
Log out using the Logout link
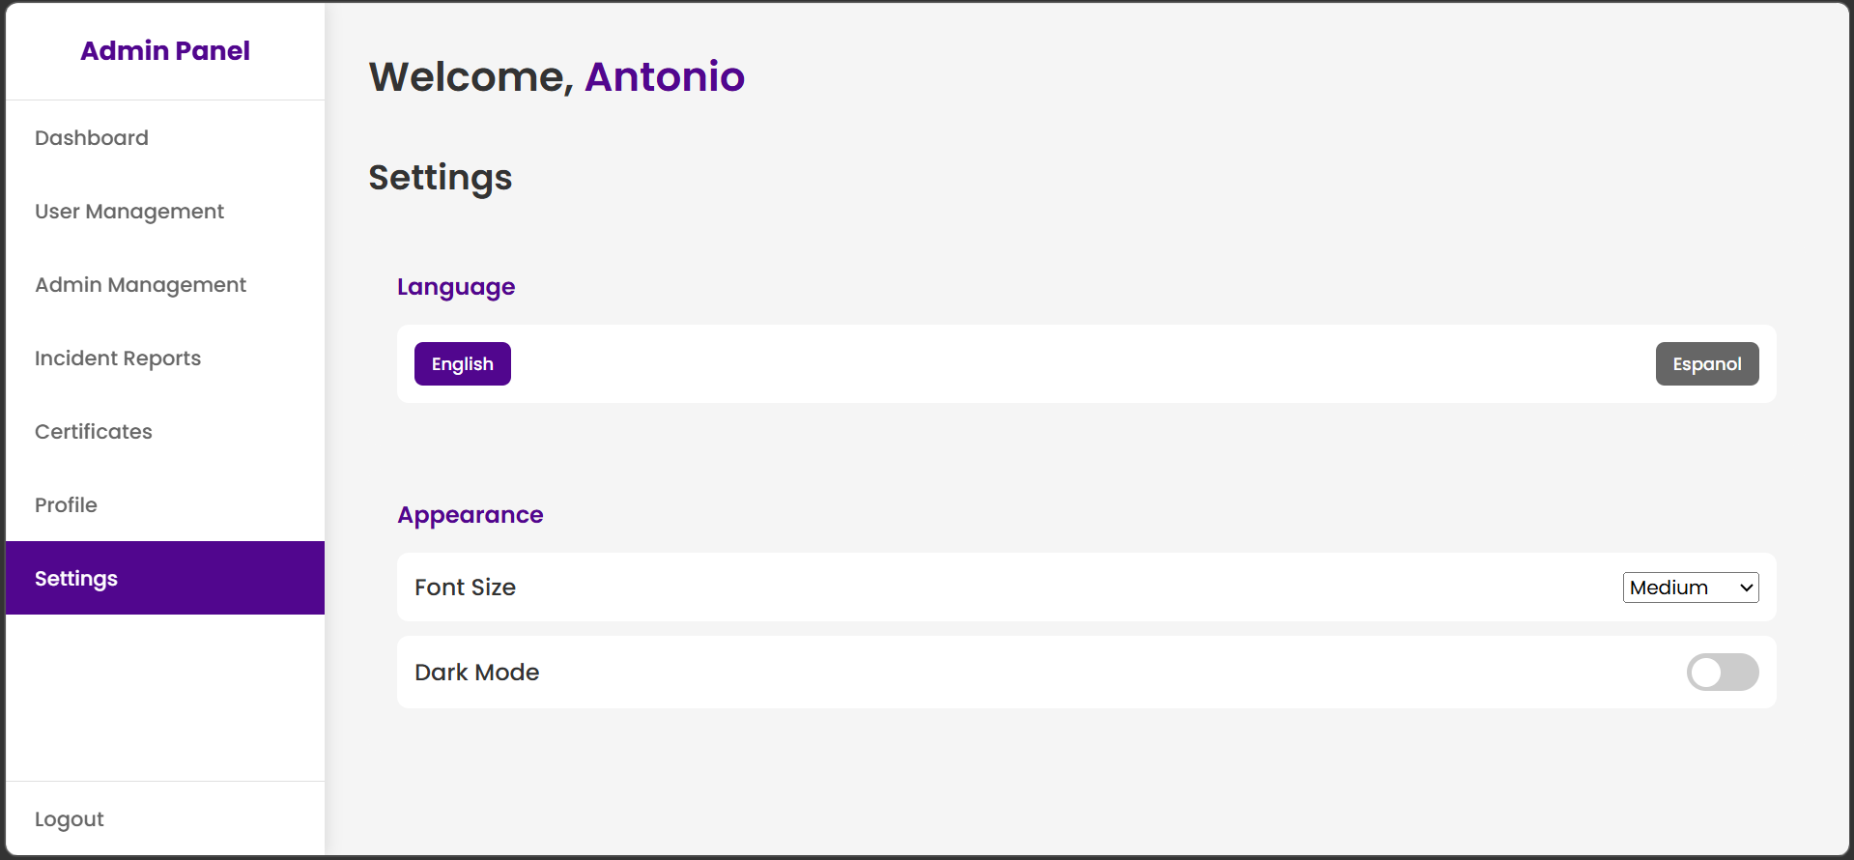[x=70, y=819]
